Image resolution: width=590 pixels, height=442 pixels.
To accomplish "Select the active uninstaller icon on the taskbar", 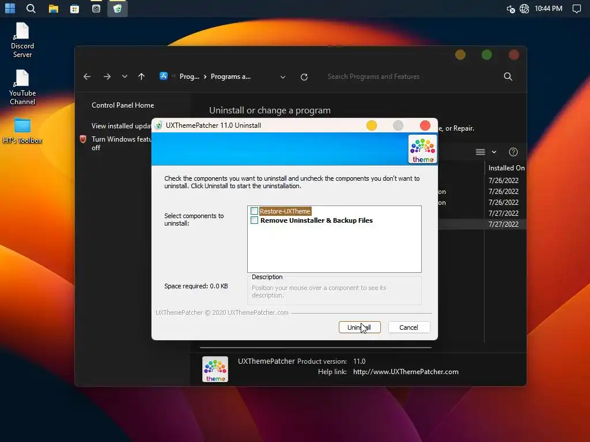I will tap(118, 9).
